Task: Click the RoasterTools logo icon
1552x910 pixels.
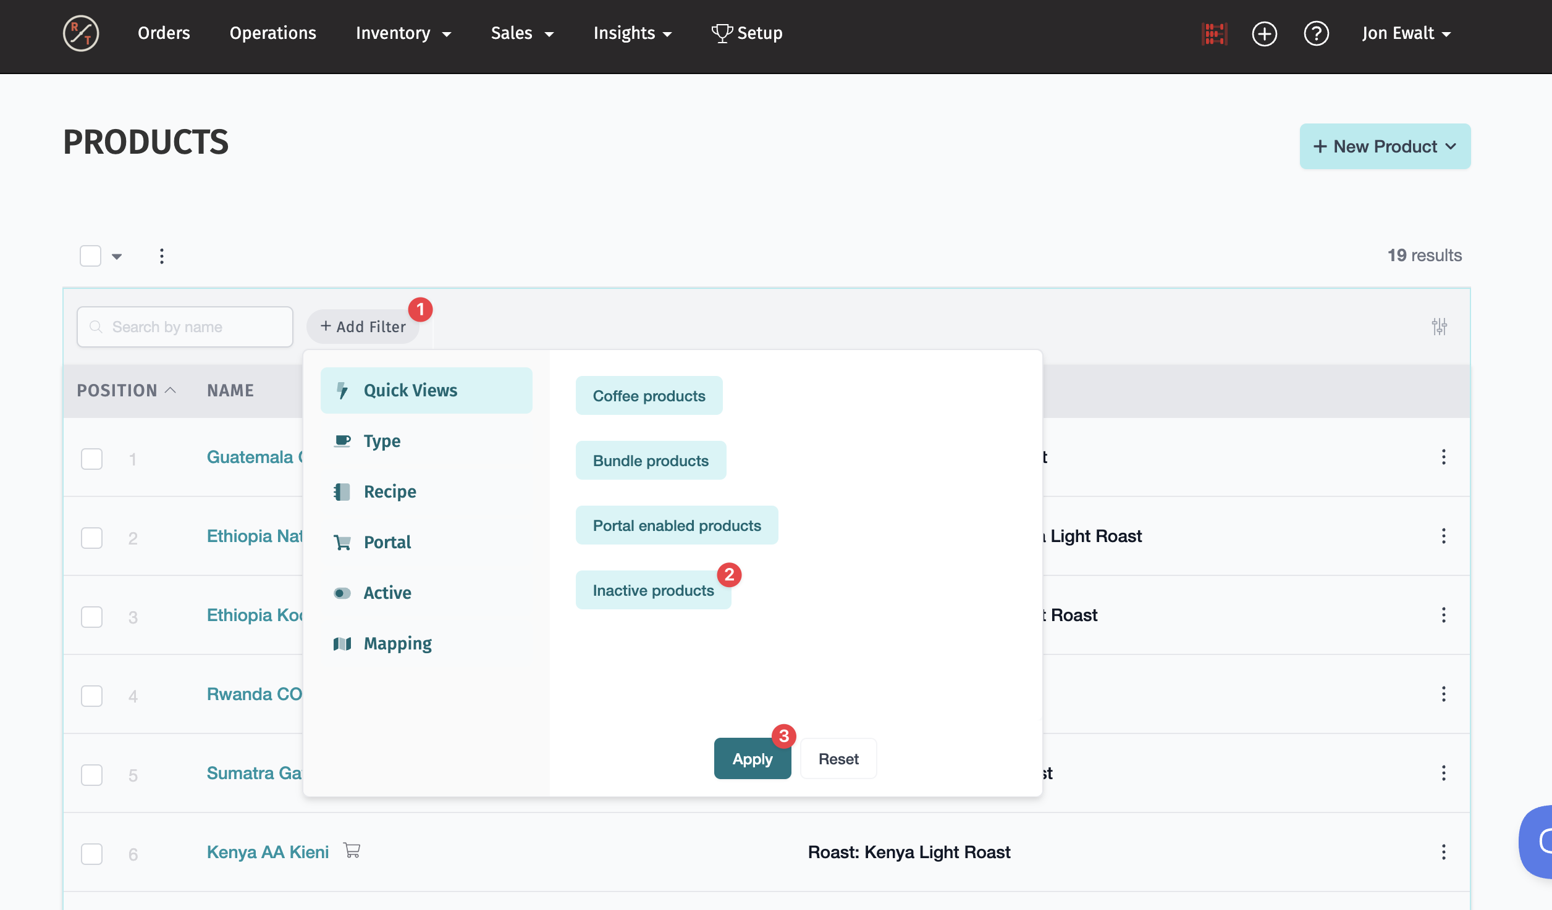Action: (81, 33)
